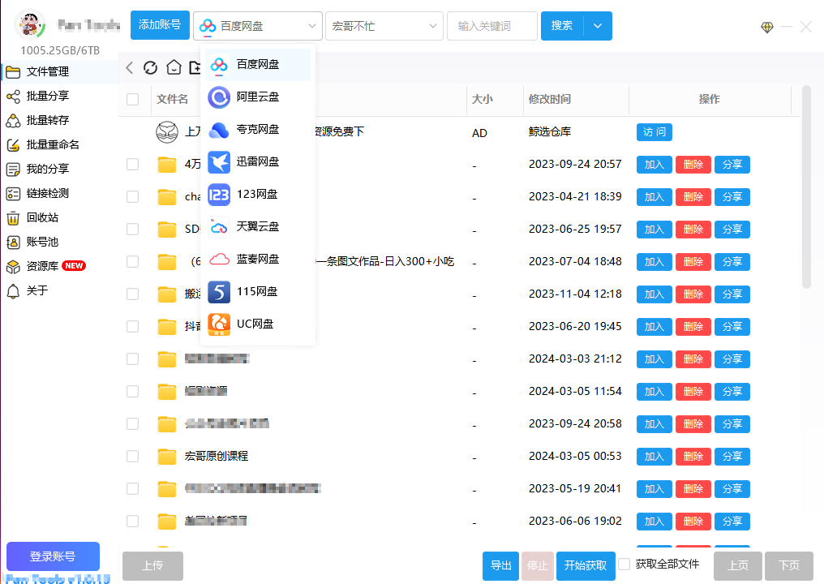Open the globe language icon top right
This screenshot has width=824, height=584.
(x=766, y=27)
